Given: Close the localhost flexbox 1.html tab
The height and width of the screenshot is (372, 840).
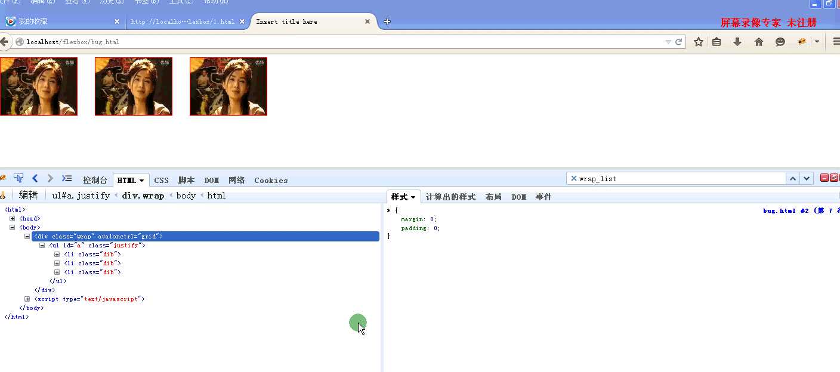Looking at the screenshot, I should [x=242, y=21].
